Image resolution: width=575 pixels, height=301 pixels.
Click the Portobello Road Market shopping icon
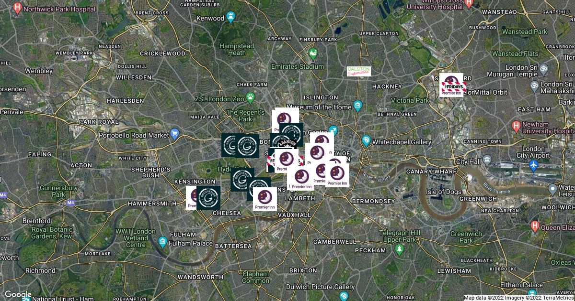pos(174,135)
